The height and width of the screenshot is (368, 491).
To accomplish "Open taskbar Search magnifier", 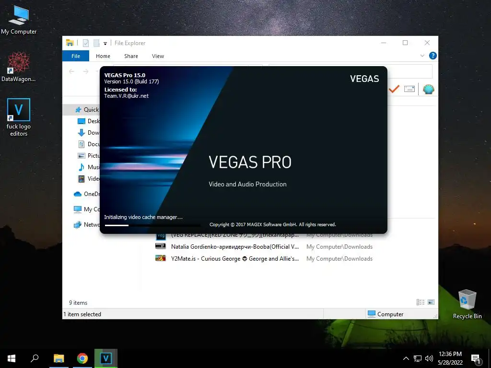I will pos(35,358).
